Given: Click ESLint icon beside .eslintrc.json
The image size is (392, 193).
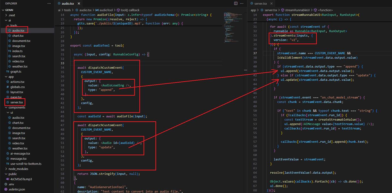Looking at the screenshot, I should point(6,189).
